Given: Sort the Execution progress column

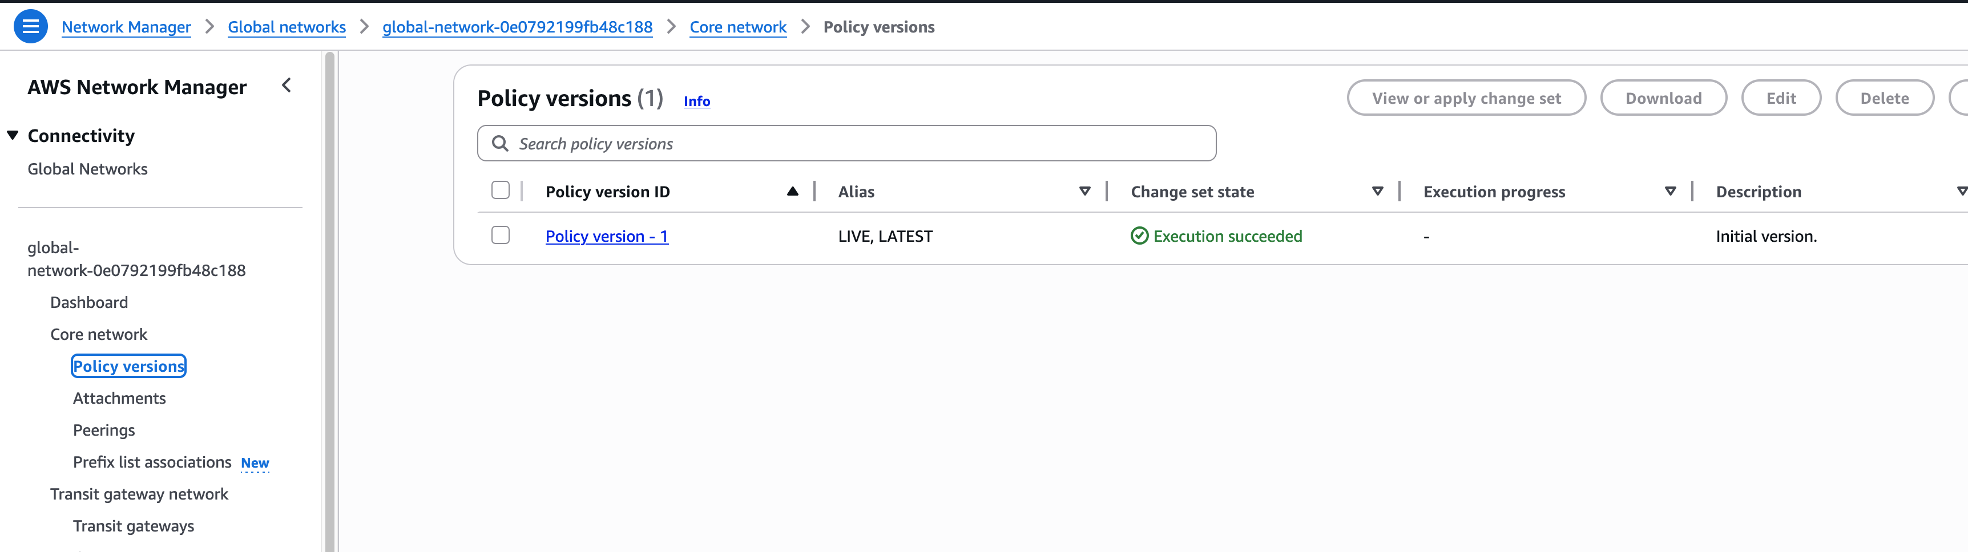Looking at the screenshot, I should [x=1670, y=192].
